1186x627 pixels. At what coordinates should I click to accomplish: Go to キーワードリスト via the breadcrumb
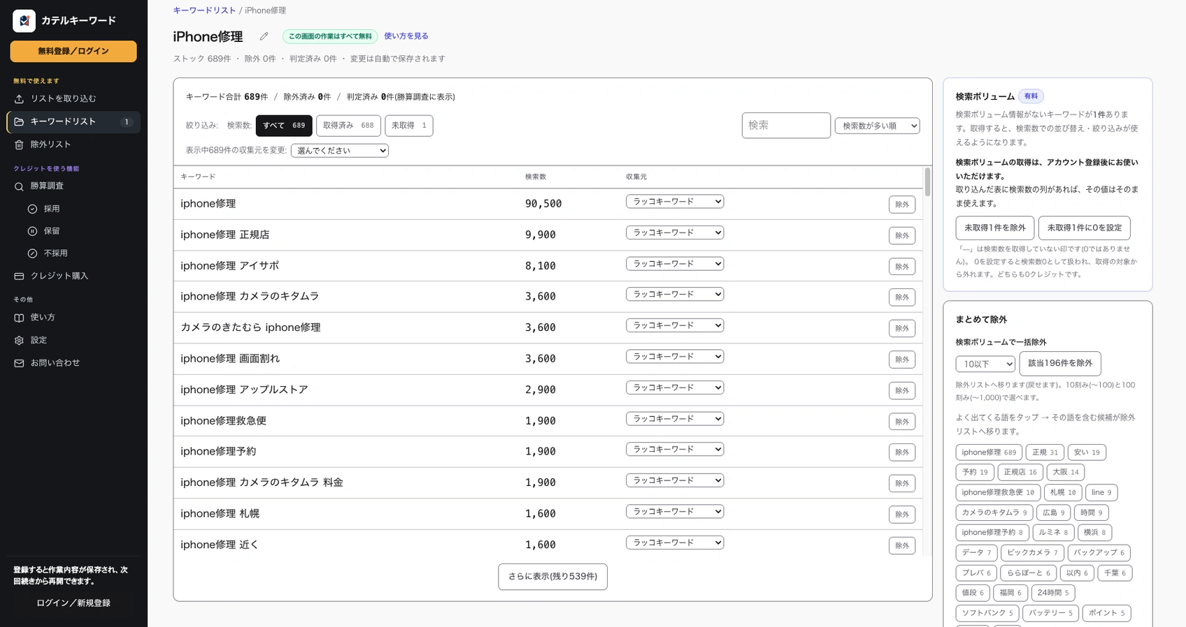(204, 10)
